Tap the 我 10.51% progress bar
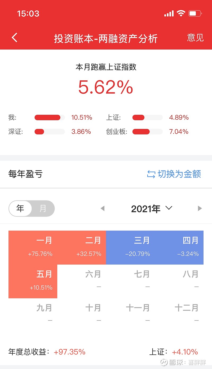Screen dimensions: 212x369 (50, 118)
